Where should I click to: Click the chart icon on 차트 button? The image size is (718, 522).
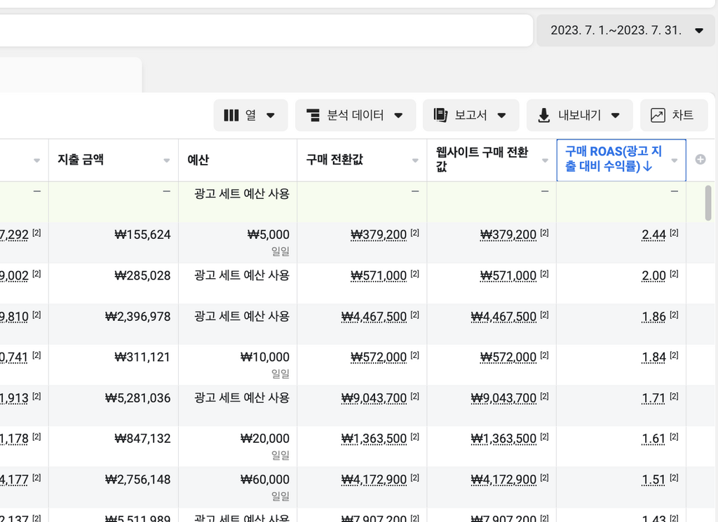[658, 116]
